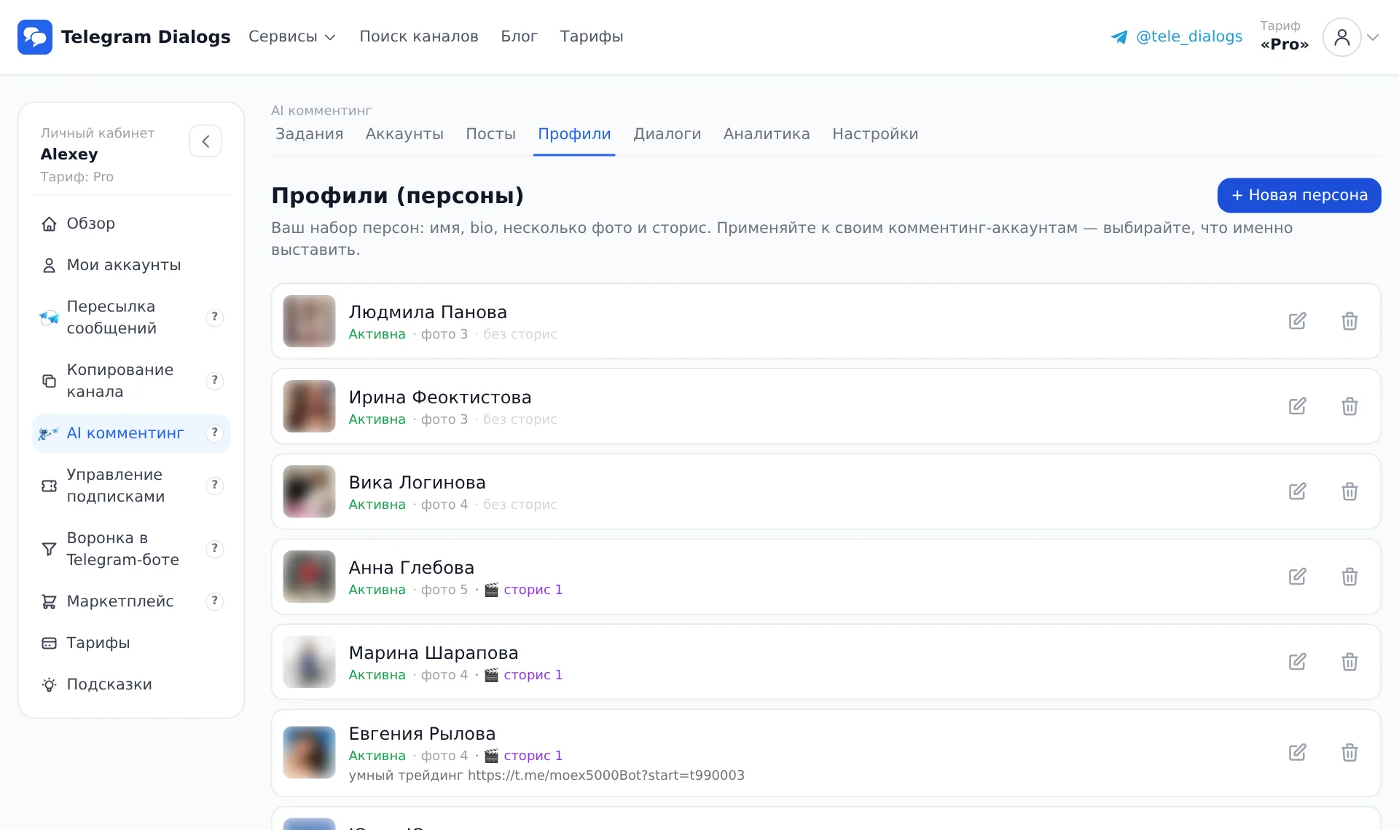Expand the Сервисы dropdown menu
The height and width of the screenshot is (830, 1399).
pos(291,36)
